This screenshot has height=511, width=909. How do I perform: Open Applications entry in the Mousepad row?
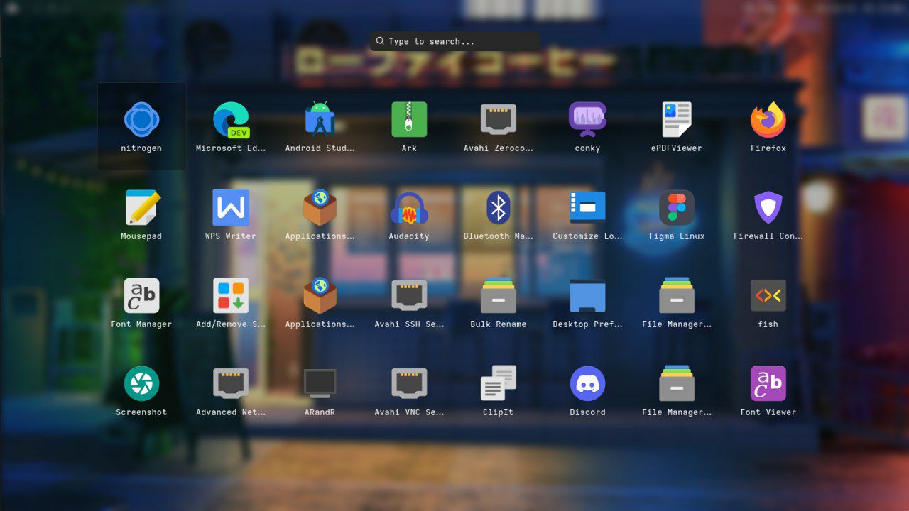click(320, 214)
